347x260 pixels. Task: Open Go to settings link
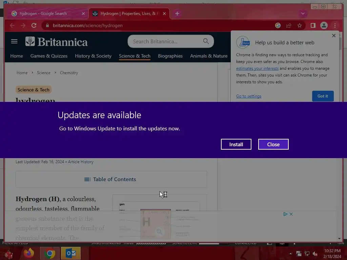point(248,96)
